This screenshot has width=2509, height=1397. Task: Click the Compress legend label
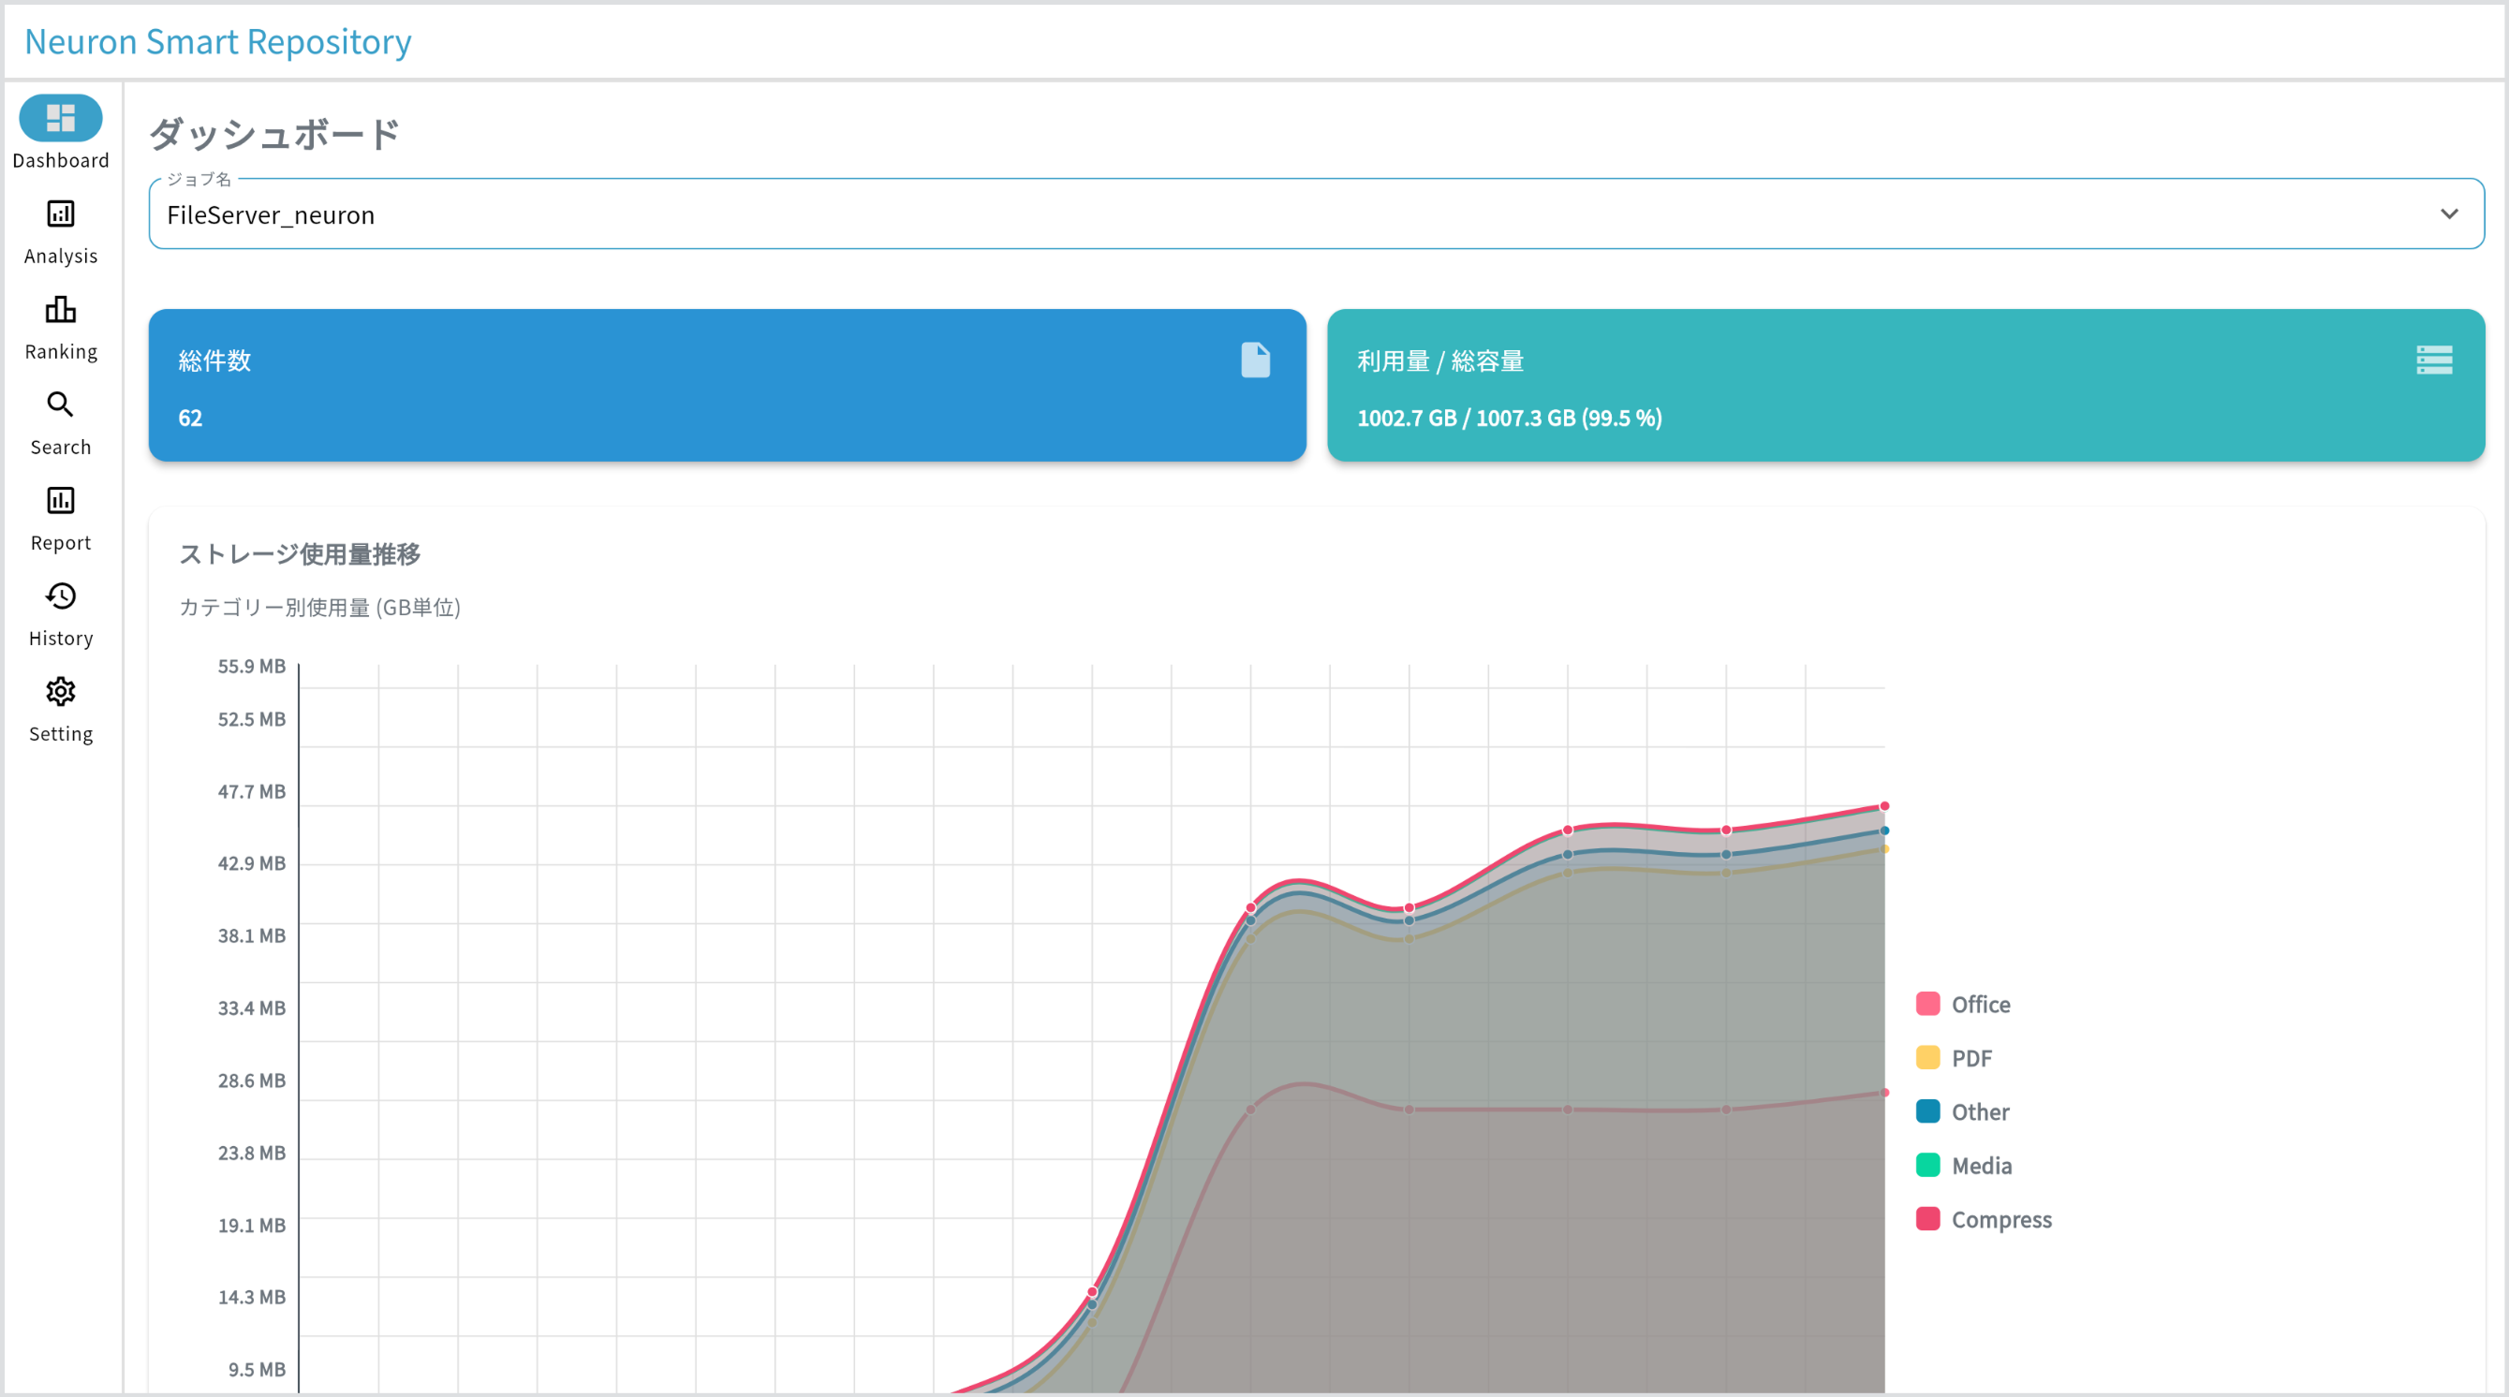pyautogui.click(x=2001, y=1220)
